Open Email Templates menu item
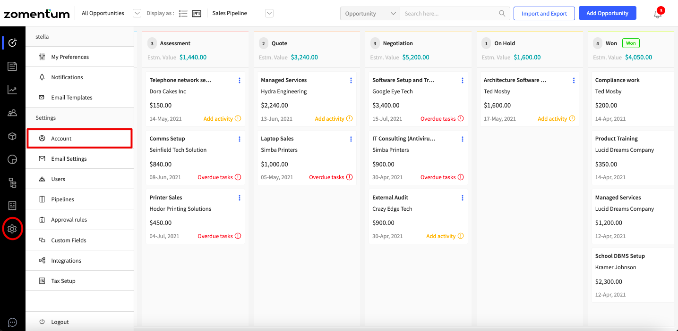Viewport: 678px width, 331px height. [x=80, y=98]
